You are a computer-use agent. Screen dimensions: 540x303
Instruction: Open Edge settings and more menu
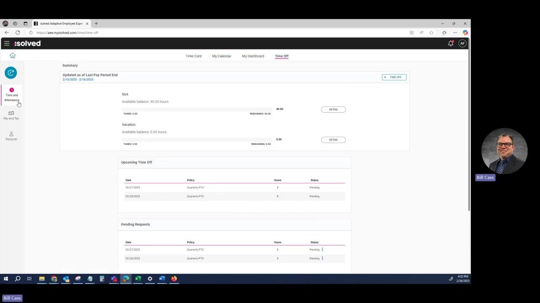click(455, 32)
